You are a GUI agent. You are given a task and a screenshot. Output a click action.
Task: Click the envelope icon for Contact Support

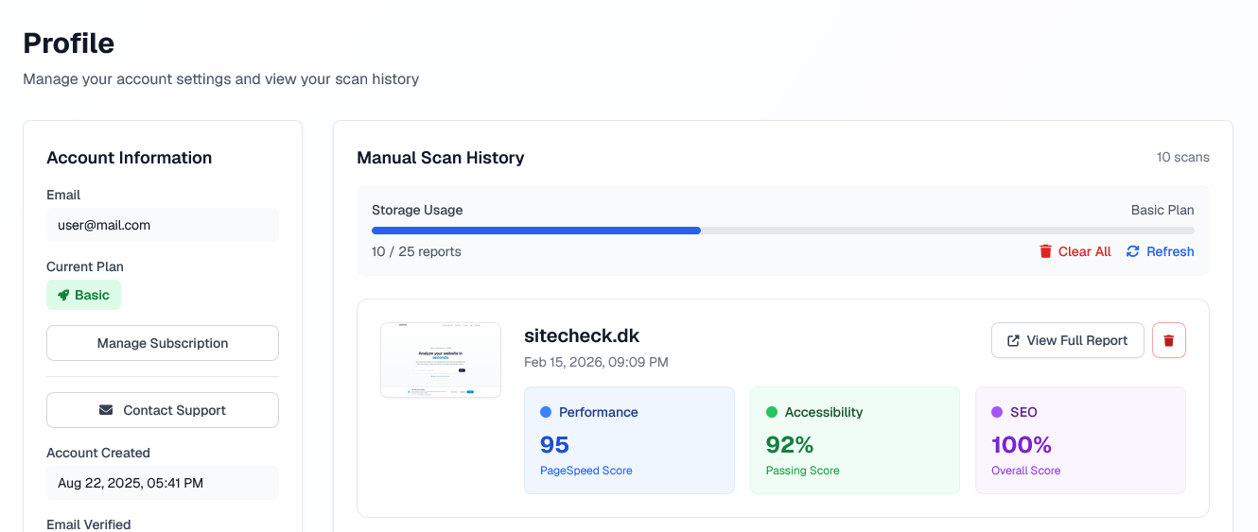click(x=106, y=410)
